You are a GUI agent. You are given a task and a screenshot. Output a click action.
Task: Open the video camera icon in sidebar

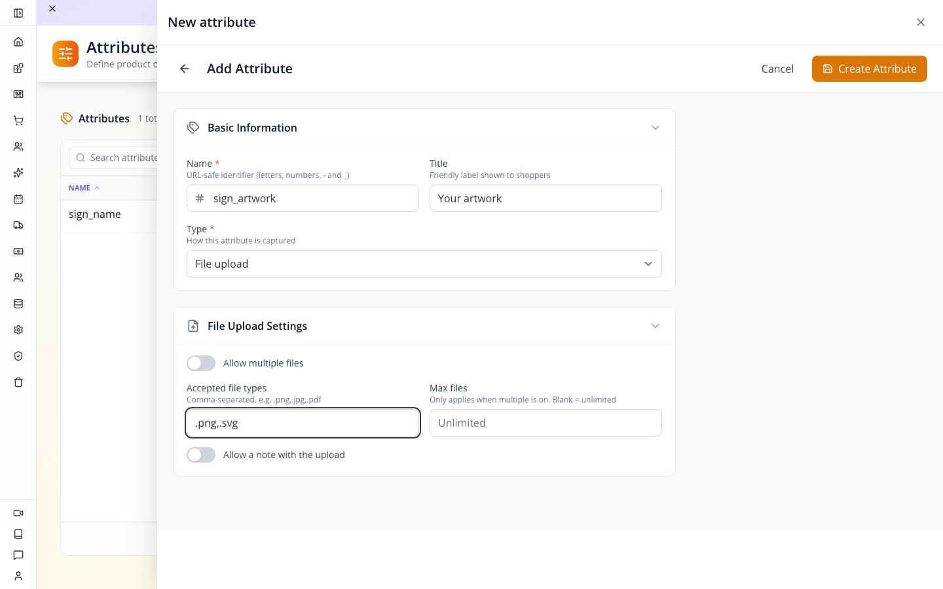[18, 513]
